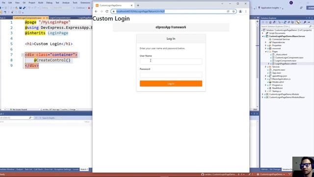Screen dimensions: 314x177
Task: Toggle Show All Files in Solution Explorer
Action: pyautogui.click(x=292, y=22)
